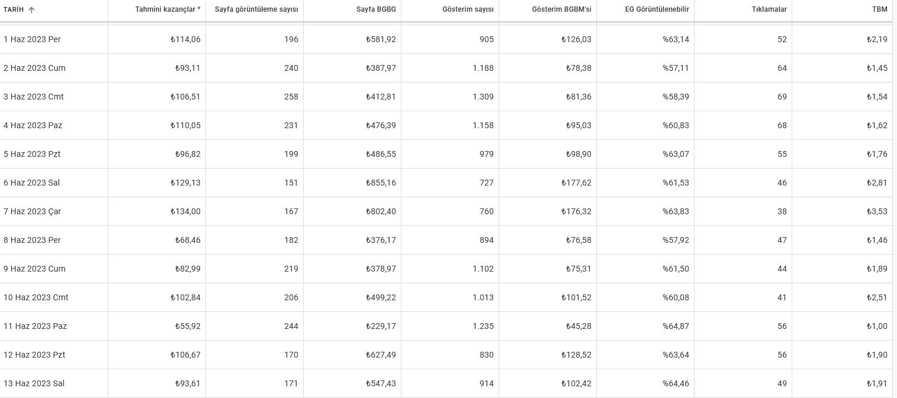This screenshot has width=897, height=398.
Task: Sort by Tahmini kazançlar column header
Action: 168,9
